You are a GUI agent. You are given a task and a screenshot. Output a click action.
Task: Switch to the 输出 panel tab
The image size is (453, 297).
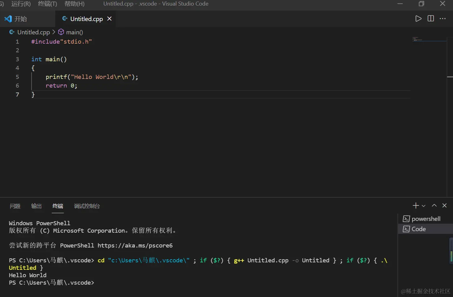coord(36,206)
